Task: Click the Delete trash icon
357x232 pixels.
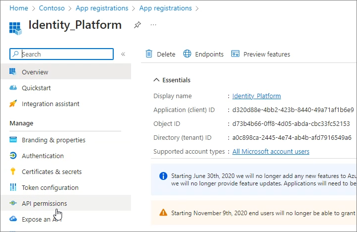Action: (149, 54)
